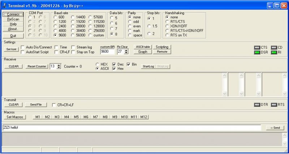This screenshot has width=289, height=154.
Task: Increase the receive counter value 13
Action: (x=59, y=65)
